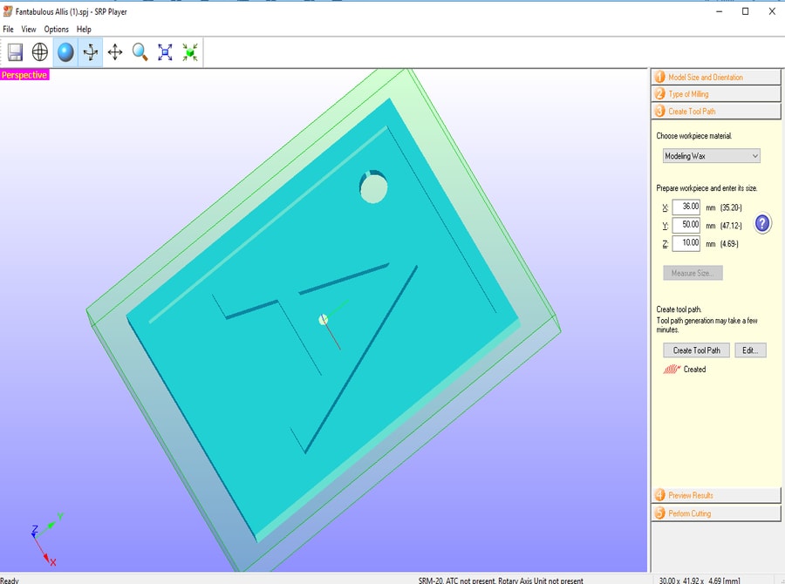Minimize the SRP Player window
This screenshot has width=785, height=584.
coord(720,11)
